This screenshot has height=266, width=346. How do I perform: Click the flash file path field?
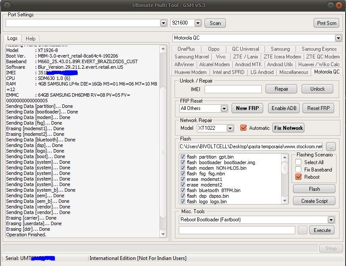pos(251,147)
